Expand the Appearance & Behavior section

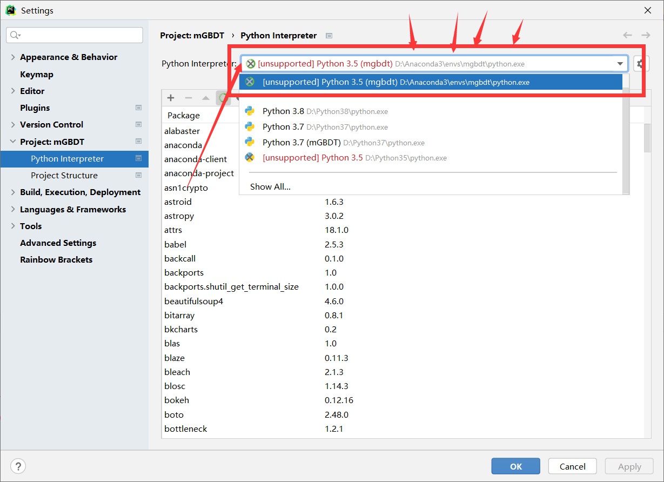tap(13, 57)
